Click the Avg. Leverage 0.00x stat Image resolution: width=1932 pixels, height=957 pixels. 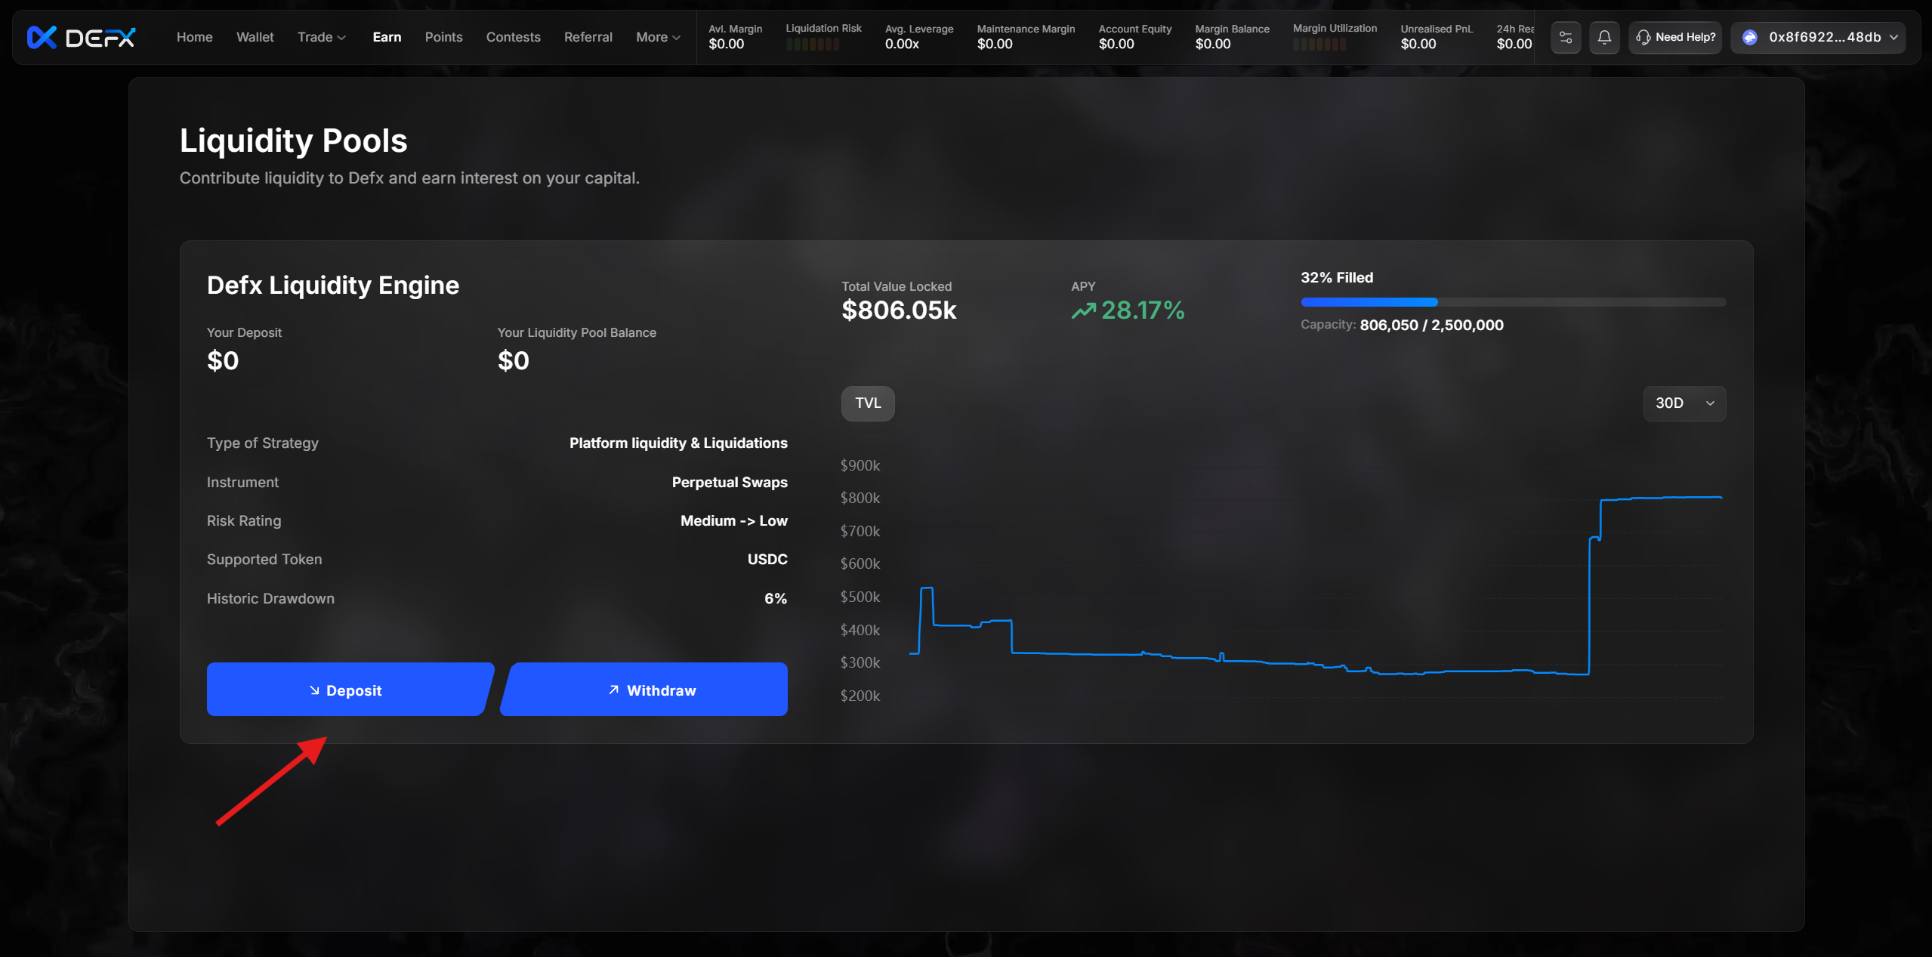(919, 36)
